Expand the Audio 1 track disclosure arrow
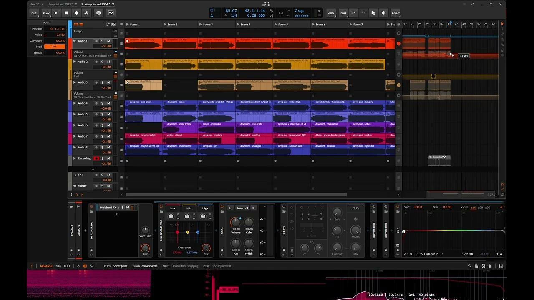Viewport: 534px width, 300px height. tap(75, 41)
